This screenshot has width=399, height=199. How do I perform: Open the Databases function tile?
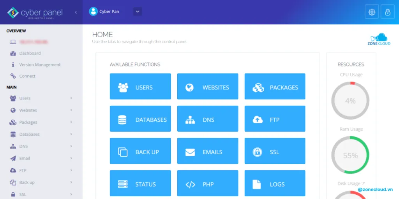pyautogui.click(x=140, y=120)
